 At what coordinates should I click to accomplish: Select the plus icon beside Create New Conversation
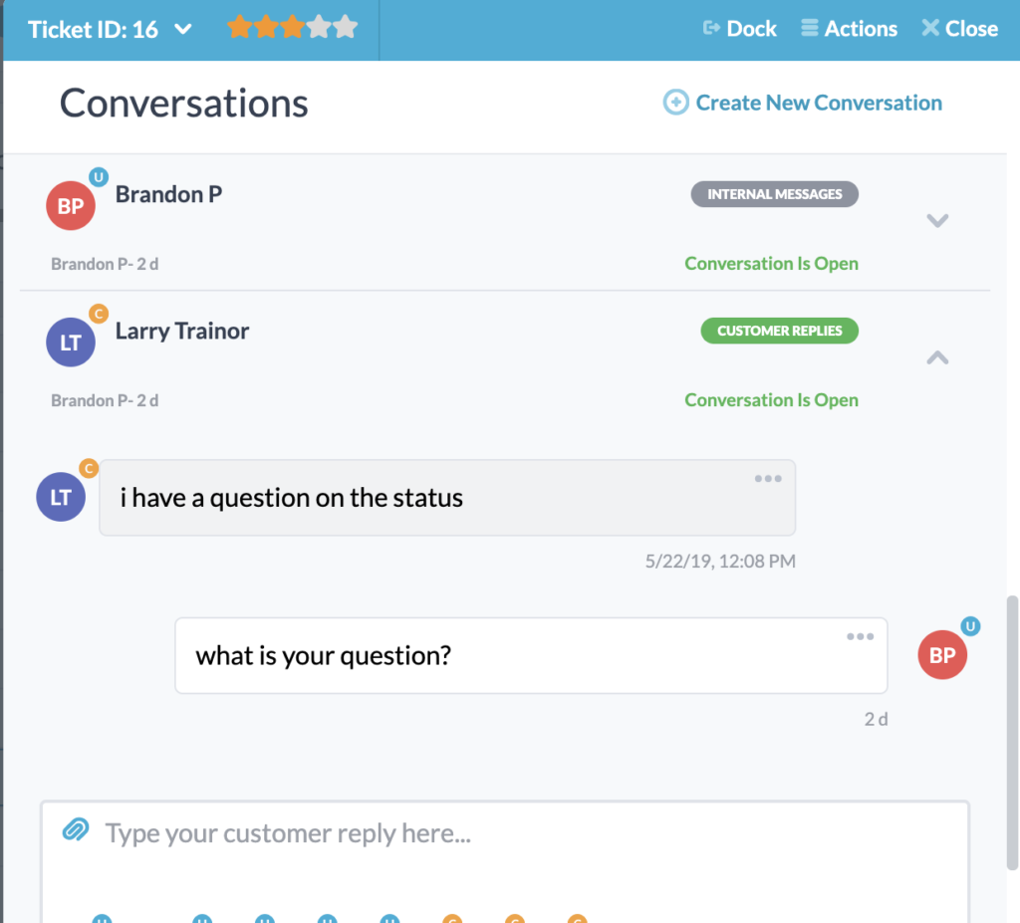click(675, 102)
